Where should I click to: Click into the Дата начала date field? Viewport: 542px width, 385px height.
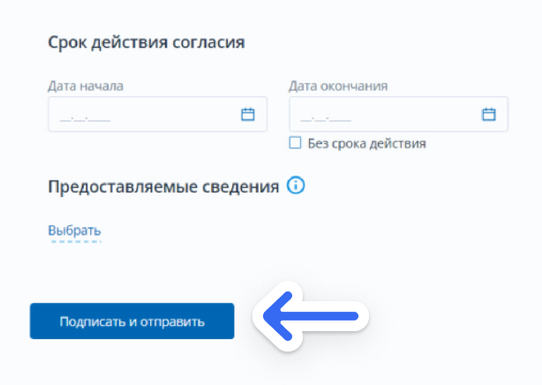click(x=158, y=114)
